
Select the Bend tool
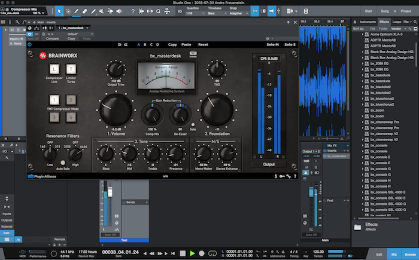click(x=110, y=11)
